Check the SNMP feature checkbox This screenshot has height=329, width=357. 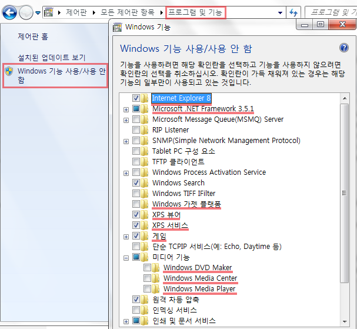click(136, 140)
